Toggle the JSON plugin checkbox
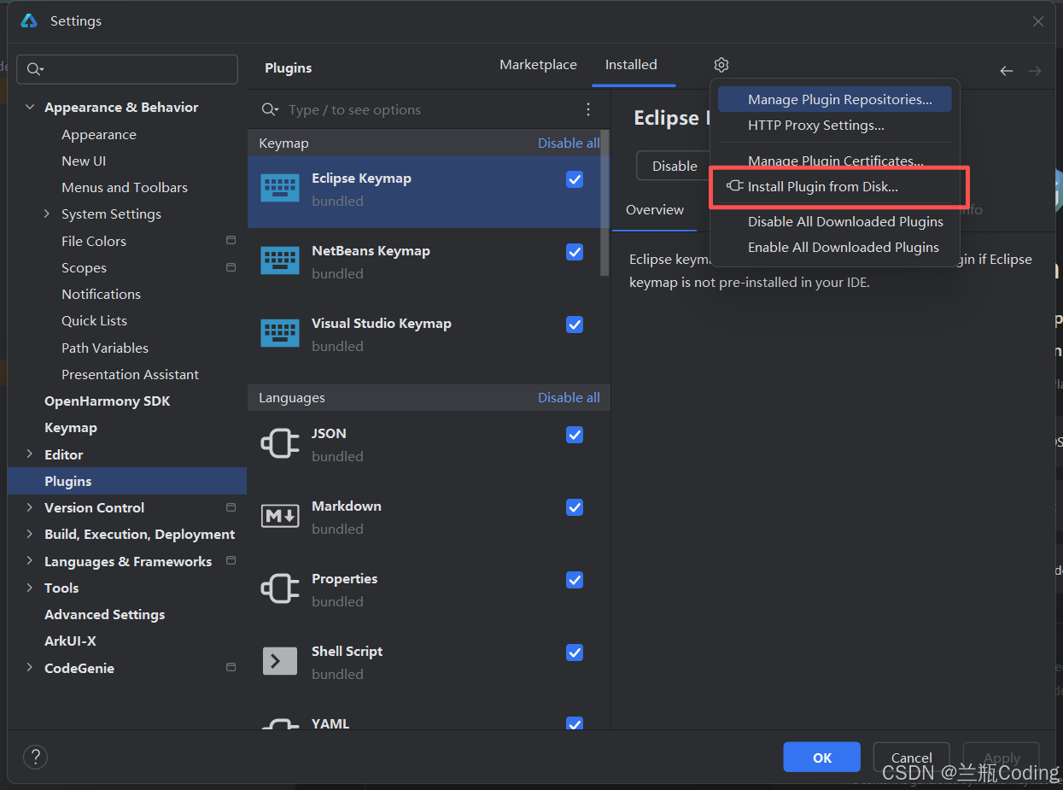 [575, 435]
